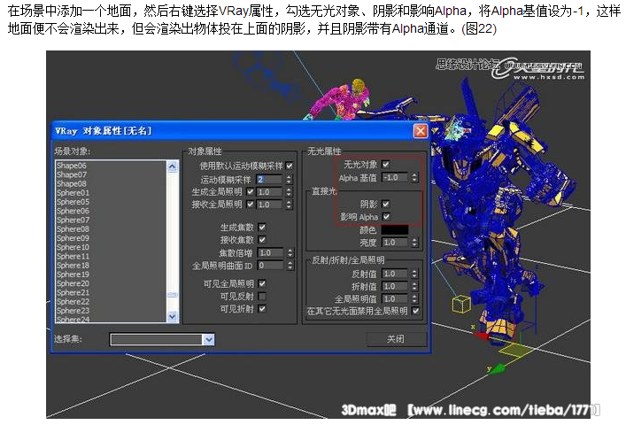Click the yellow wireframe cube in viewport
The width and height of the screenshot is (626, 425).
(x=461, y=304)
